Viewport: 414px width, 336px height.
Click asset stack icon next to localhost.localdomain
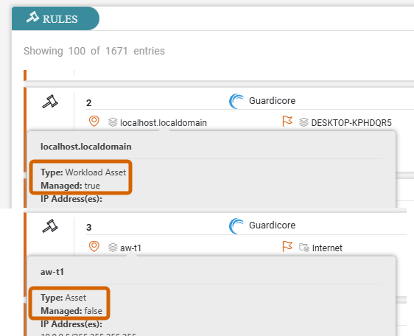[113, 122]
